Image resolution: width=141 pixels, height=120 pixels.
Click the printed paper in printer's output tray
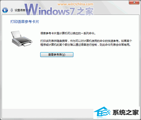[27, 44]
